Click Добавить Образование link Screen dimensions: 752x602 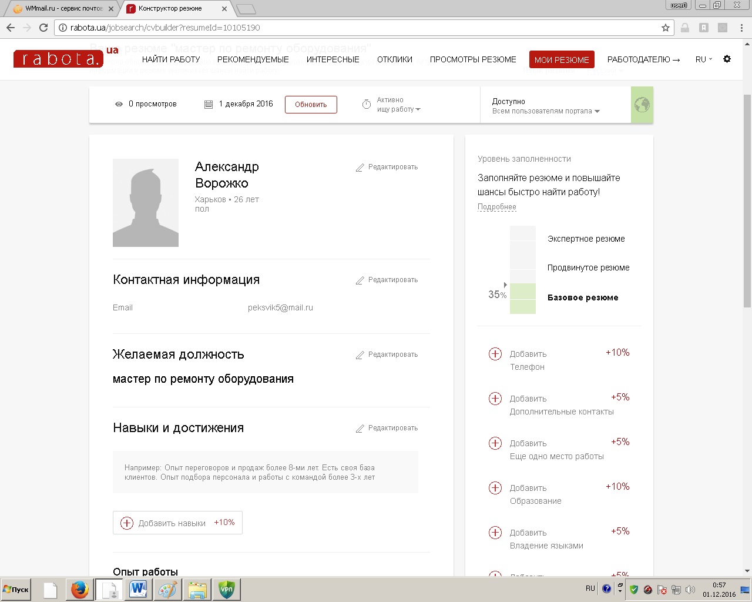coord(536,494)
